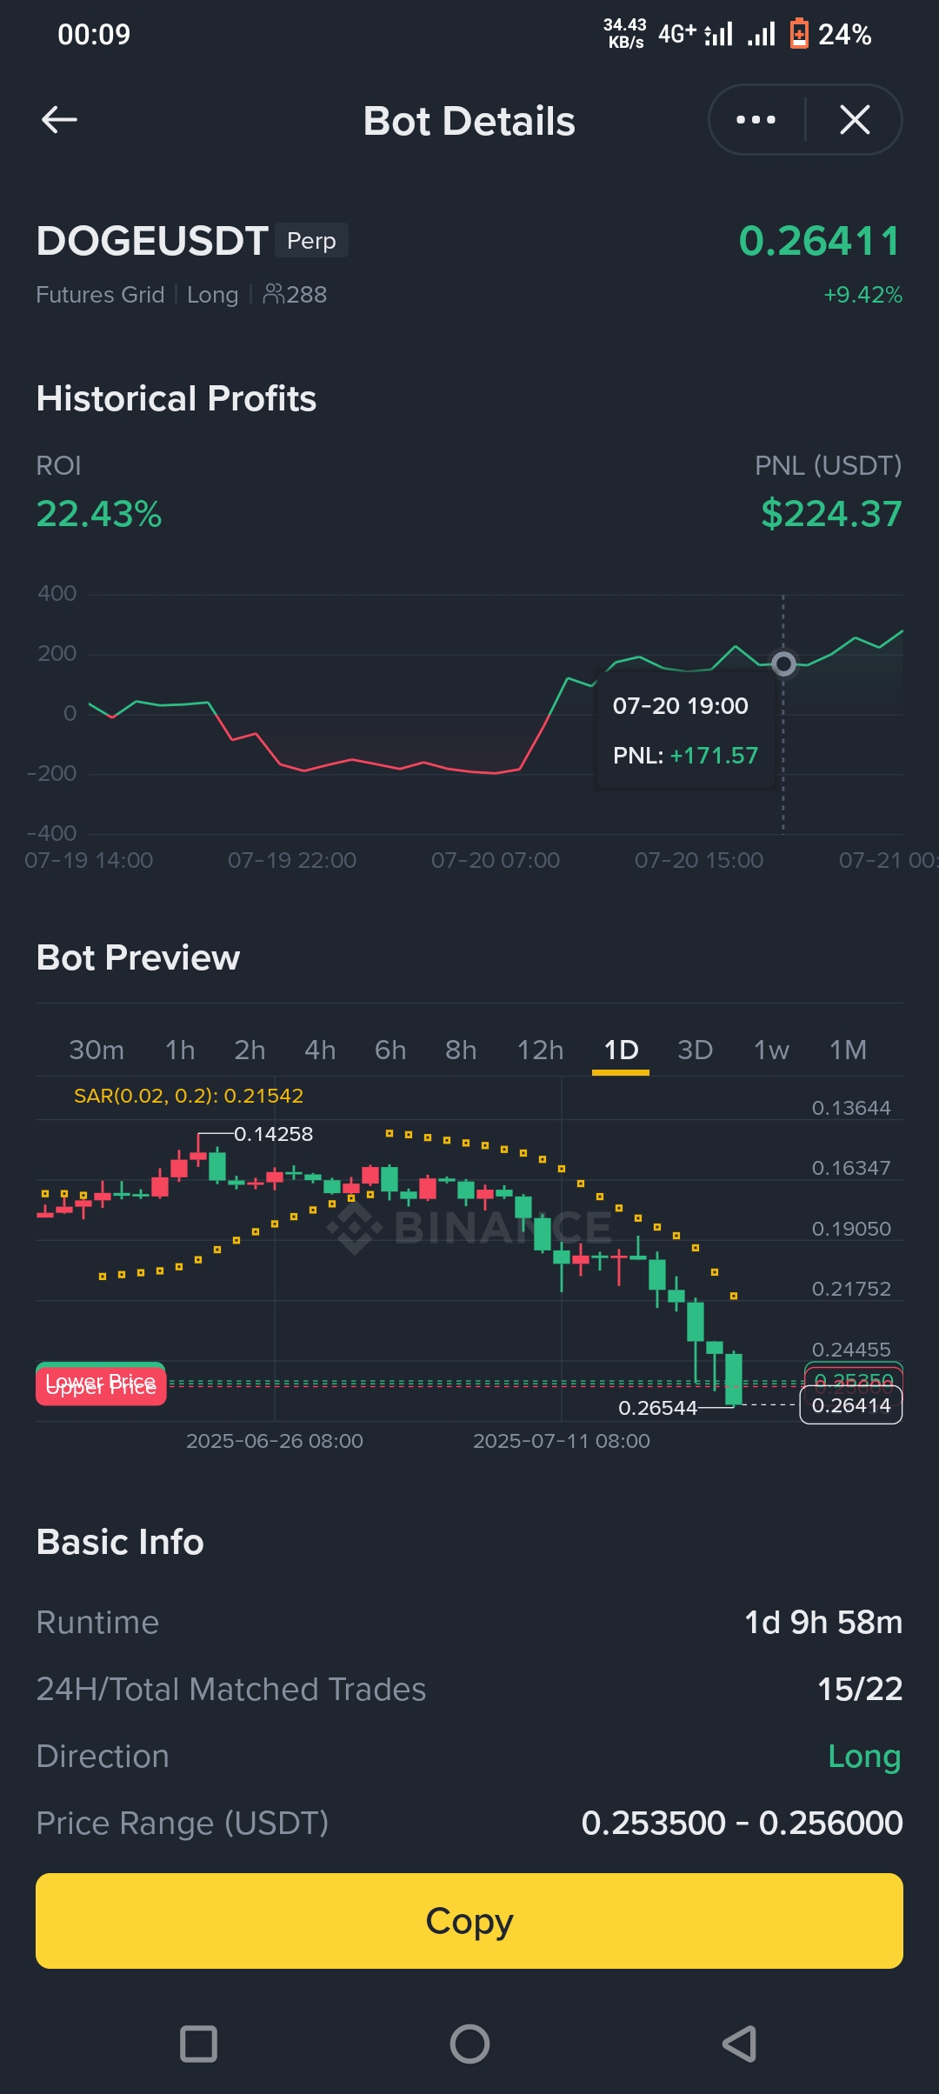939x2094 pixels.
Task: Tap the last price 0.26411
Action: (820, 241)
